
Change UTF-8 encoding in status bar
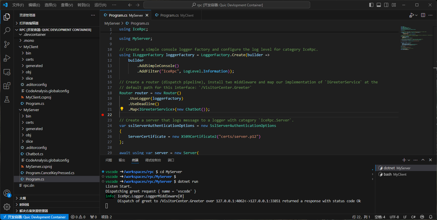[394, 217]
